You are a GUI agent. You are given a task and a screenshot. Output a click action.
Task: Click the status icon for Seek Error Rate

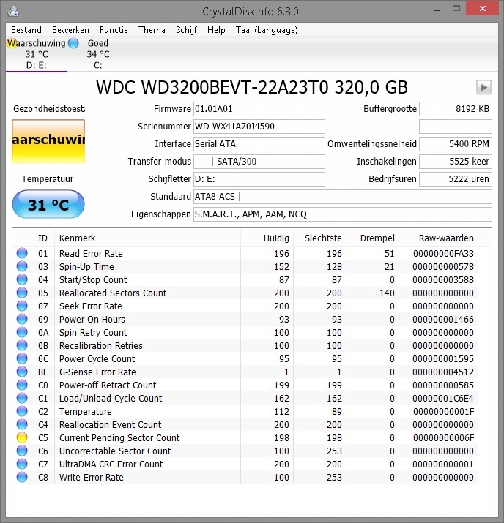click(x=22, y=306)
